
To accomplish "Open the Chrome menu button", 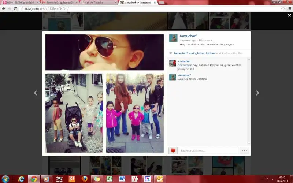I will (290, 8).
